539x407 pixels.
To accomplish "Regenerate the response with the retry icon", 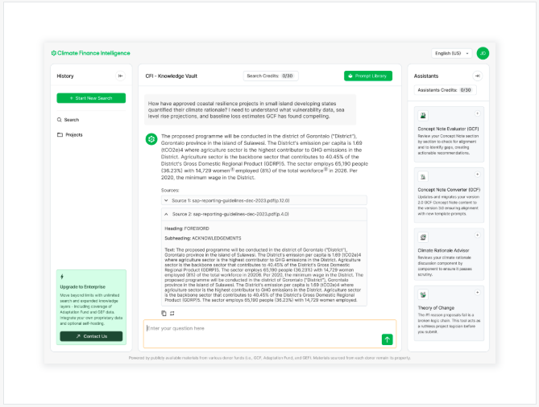I will [172, 314].
